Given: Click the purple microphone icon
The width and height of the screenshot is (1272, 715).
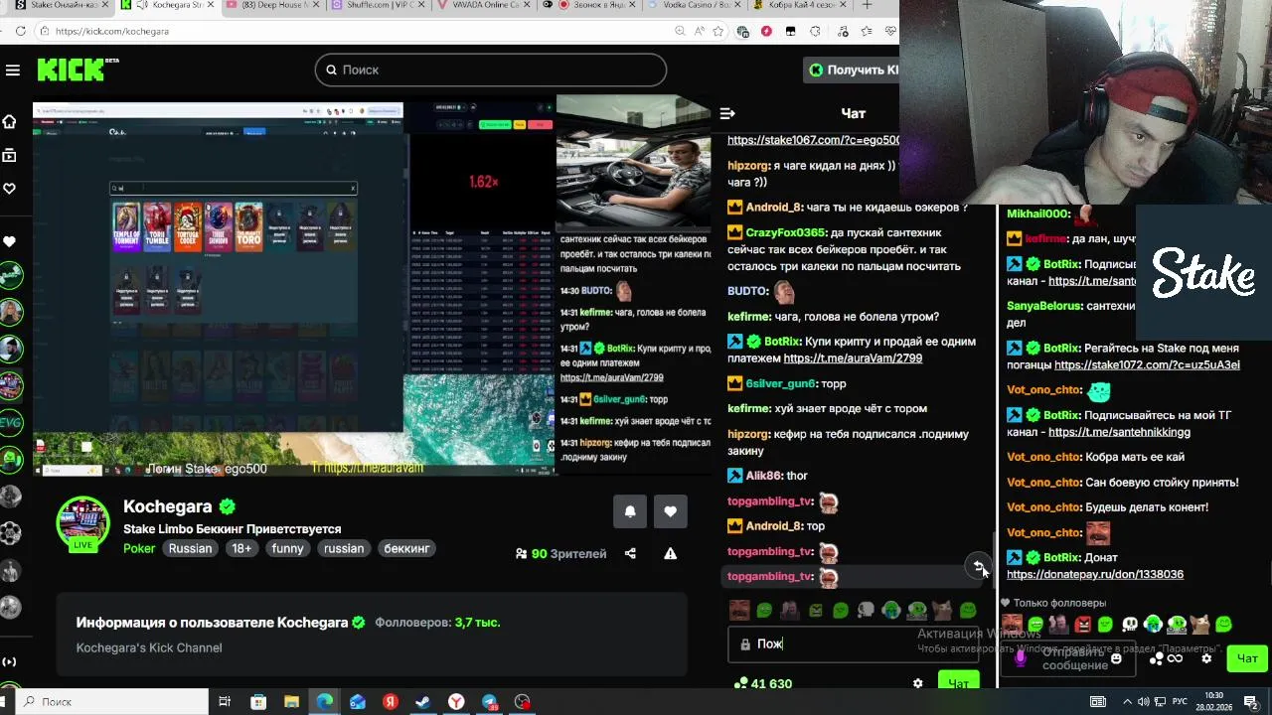Looking at the screenshot, I should 1020,657.
